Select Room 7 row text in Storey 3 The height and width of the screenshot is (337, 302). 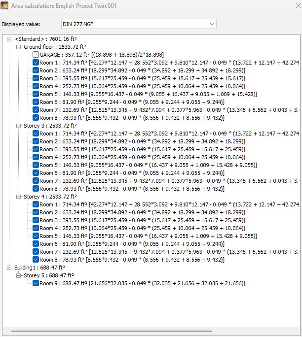148,181
